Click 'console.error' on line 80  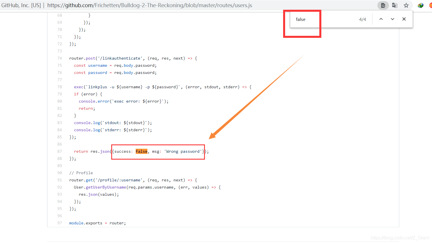(94, 101)
